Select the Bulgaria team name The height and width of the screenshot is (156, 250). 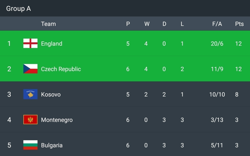(x=52, y=145)
